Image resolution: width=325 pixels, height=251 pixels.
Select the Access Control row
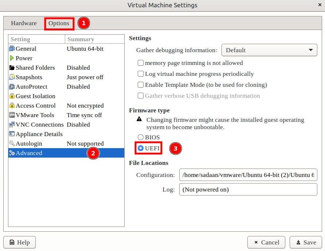[x=66, y=105]
